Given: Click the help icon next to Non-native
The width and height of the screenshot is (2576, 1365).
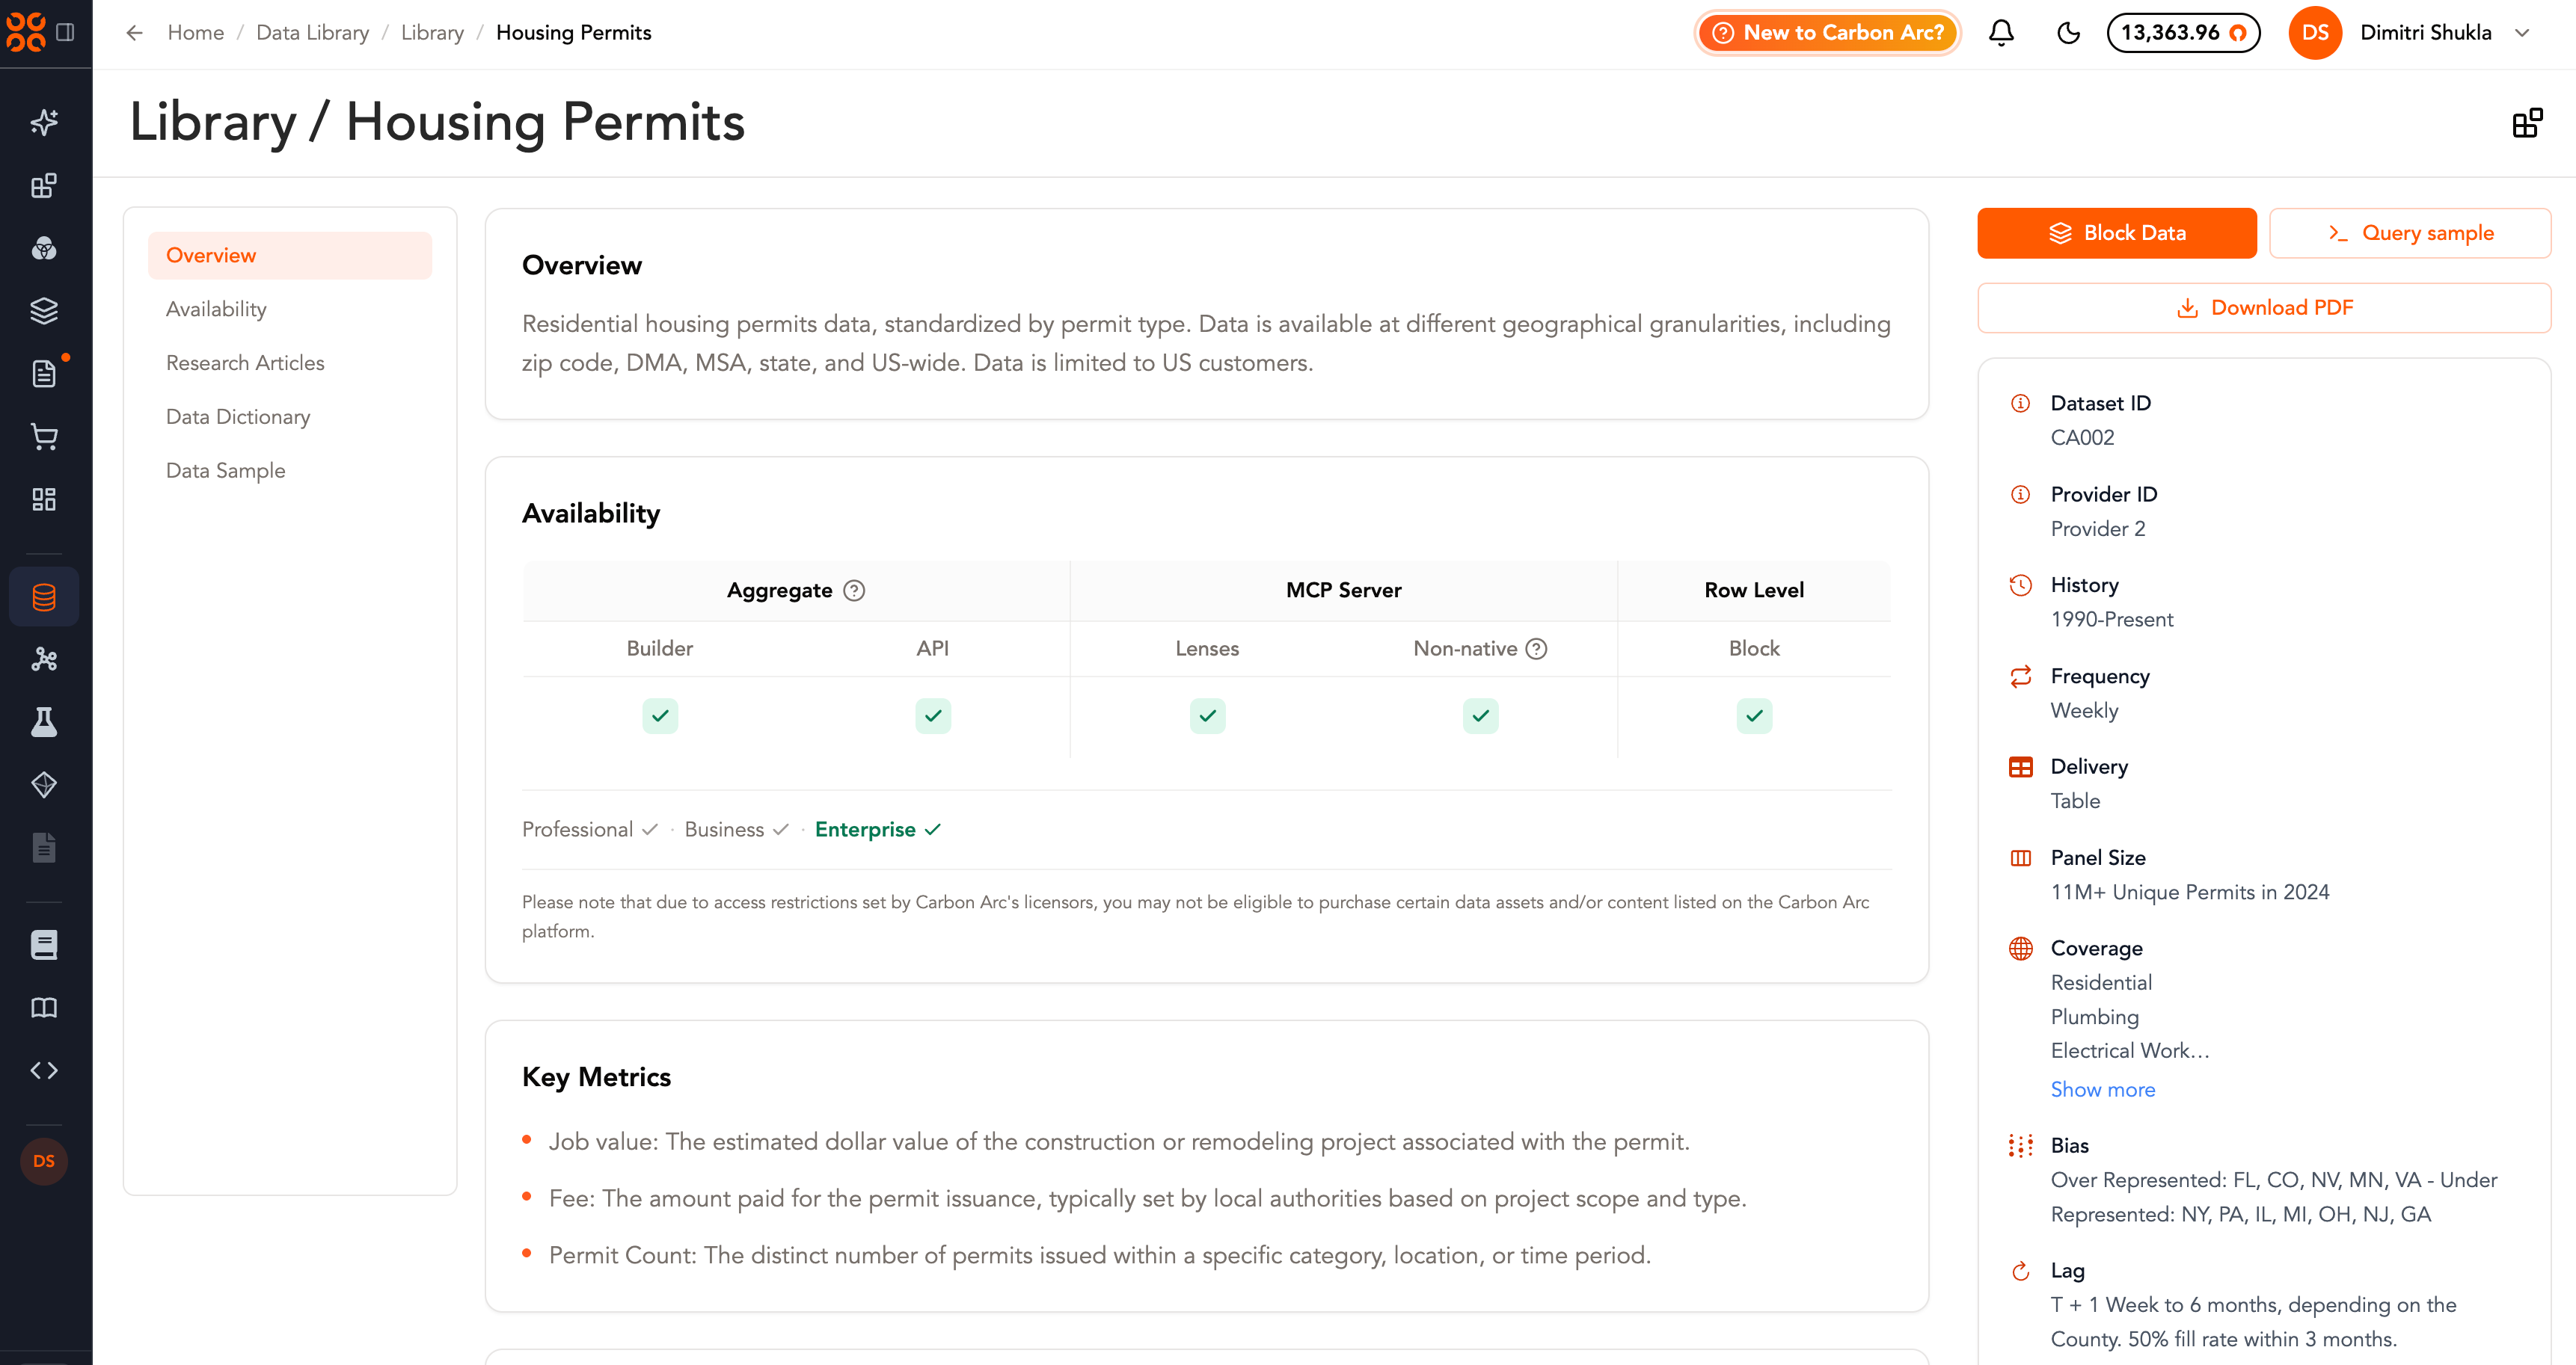Looking at the screenshot, I should coord(1537,649).
